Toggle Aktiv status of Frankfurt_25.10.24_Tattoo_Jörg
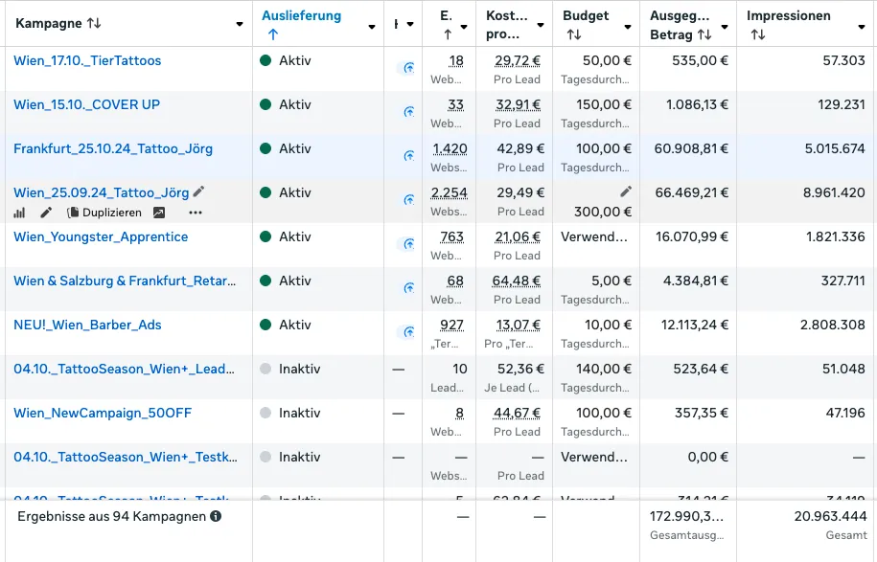The width and height of the screenshot is (877, 562). coord(265,149)
